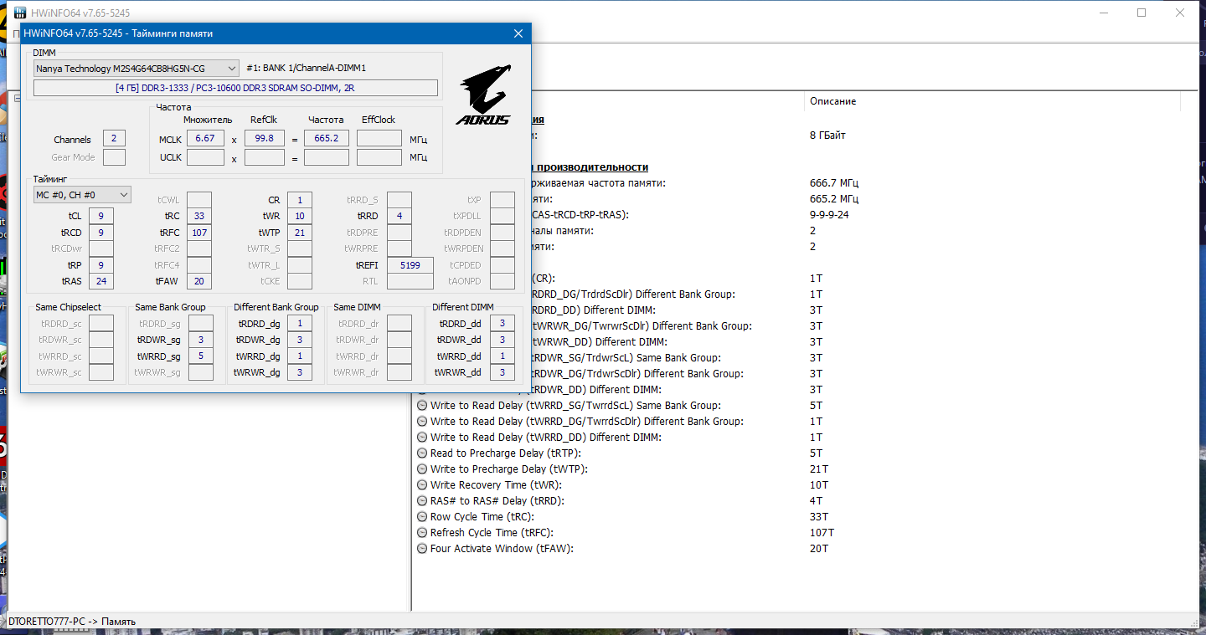Click clock icon beside Write Recovery Time
Viewport: 1206px width, 635px height.
click(x=422, y=485)
